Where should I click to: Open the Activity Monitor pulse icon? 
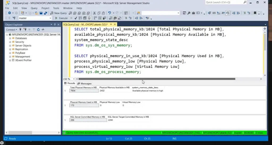pos(43,29)
